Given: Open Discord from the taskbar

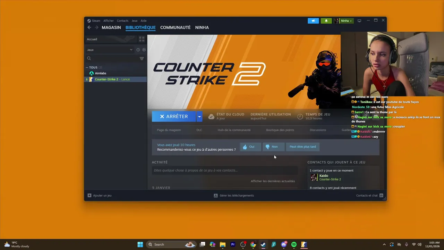Looking at the screenshot, I should [x=284, y=244].
